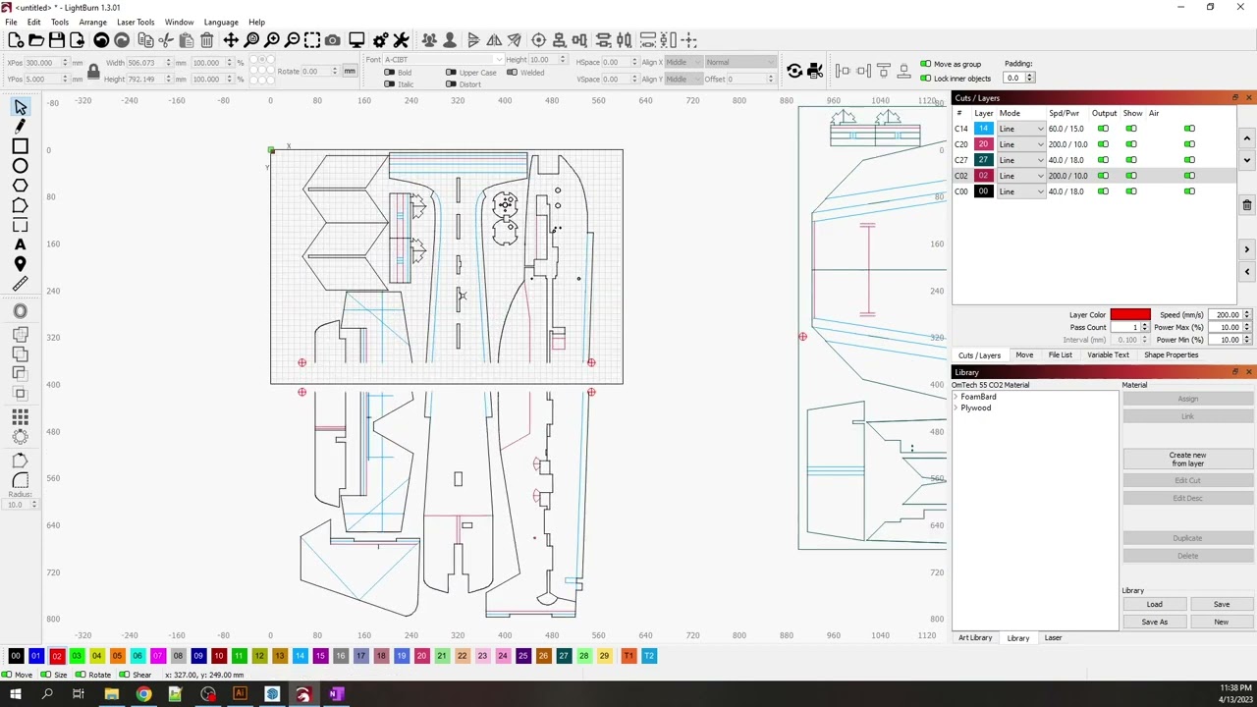
Task: Click the library Save As button
Action: coord(1155,623)
